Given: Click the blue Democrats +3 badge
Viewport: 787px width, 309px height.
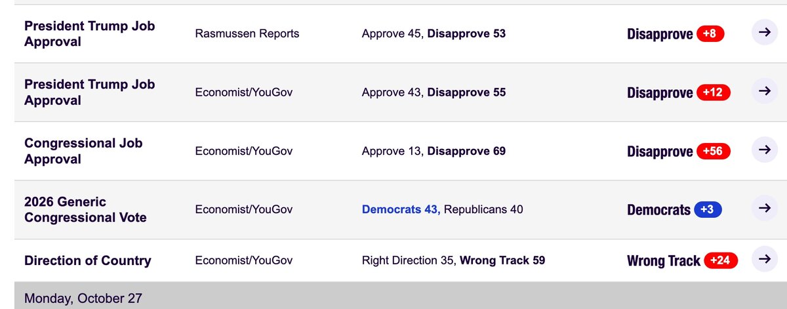Looking at the screenshot, I should (x=708, y=210).
